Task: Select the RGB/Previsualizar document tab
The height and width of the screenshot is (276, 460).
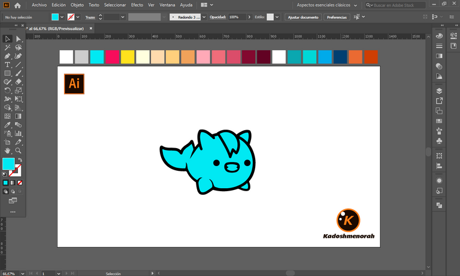Action: pos(56,29)
